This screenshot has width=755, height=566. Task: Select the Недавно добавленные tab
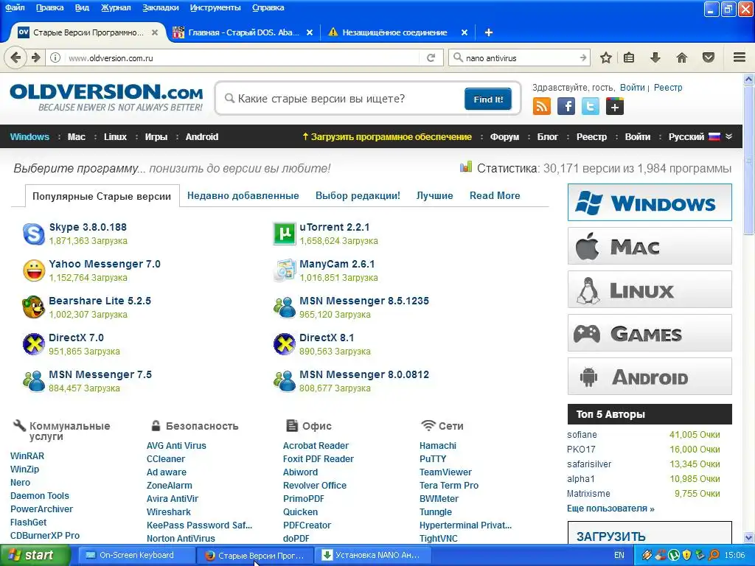(243, 195)
